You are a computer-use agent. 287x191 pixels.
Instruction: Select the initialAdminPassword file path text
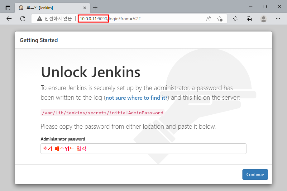point(103,113)
